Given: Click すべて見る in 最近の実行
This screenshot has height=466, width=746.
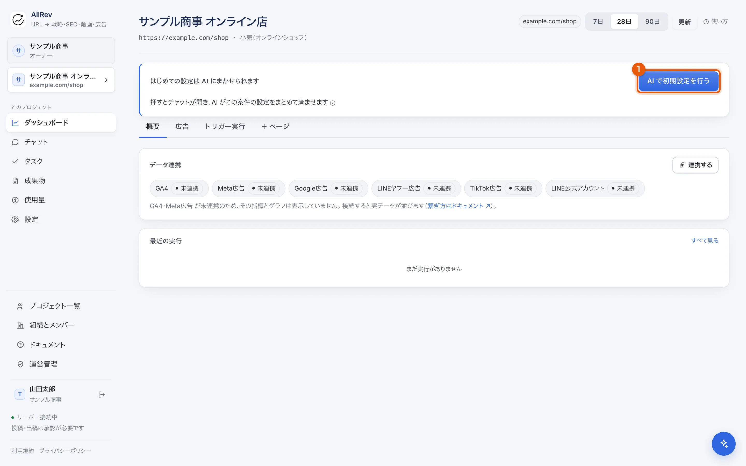Looking at the screenshot, I should [x=705, y=241].
